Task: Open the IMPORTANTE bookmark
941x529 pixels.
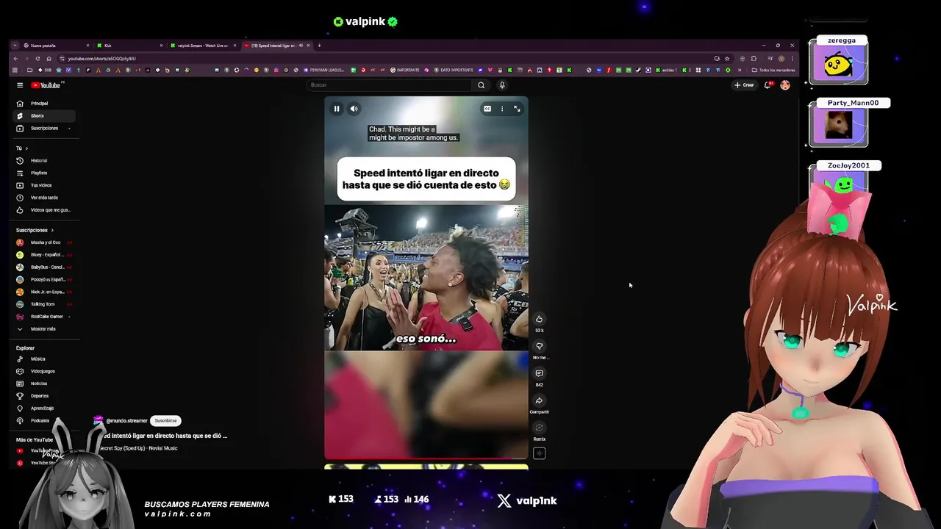Action: [405, 71]
